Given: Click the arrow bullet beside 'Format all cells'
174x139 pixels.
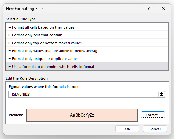Looking at the screenshot, I should (x=10, y=27).
